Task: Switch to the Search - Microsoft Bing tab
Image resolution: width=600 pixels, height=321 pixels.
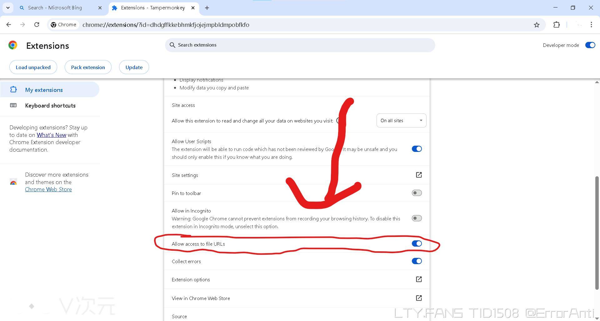Action: (x=55, y=8)
